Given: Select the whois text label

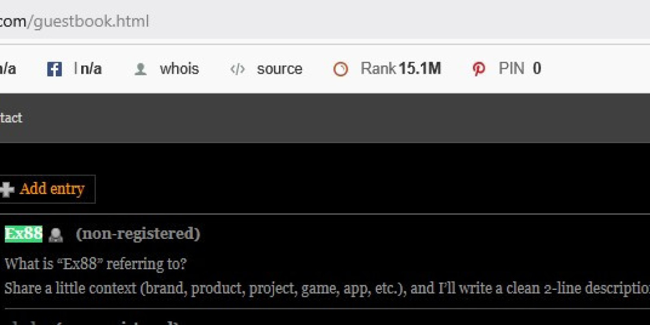Looking at the screenshot, I should pyautogui.click(x=179, y=69).
